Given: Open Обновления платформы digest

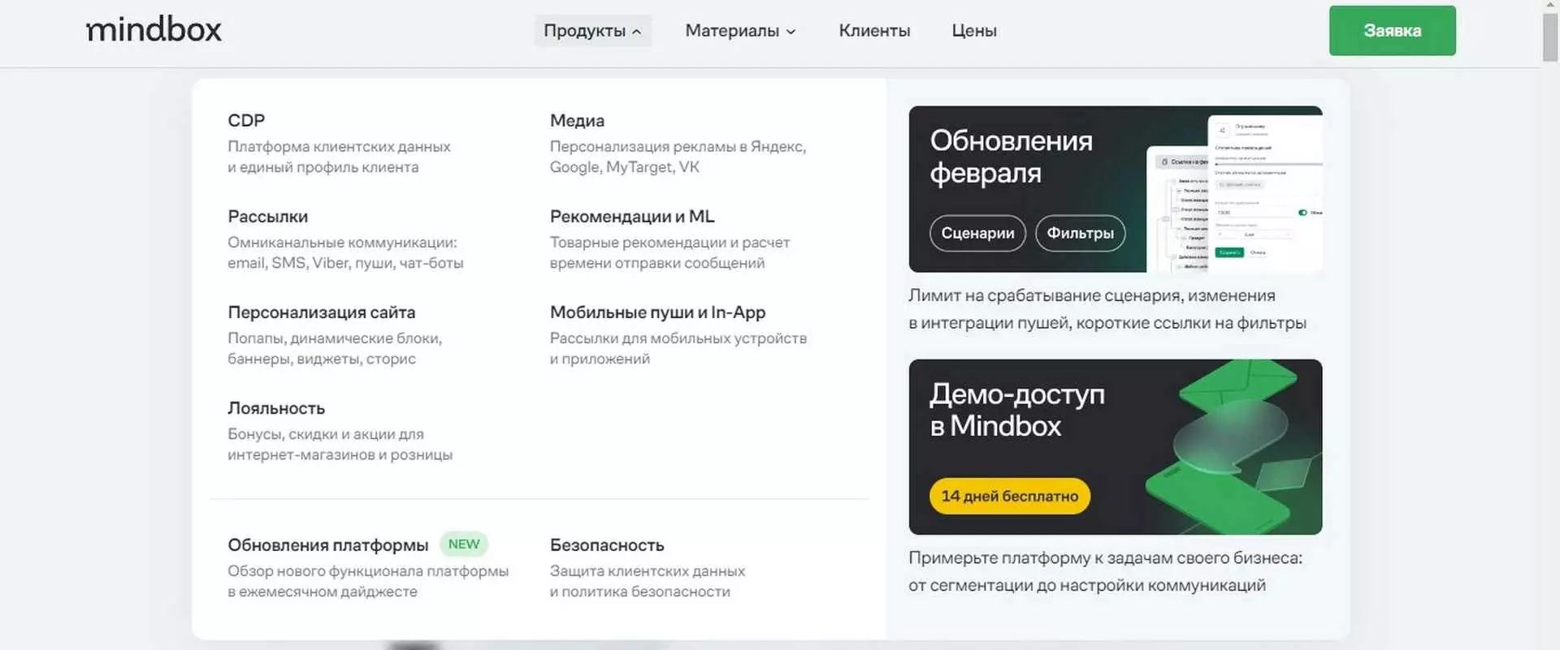Looking at the screenshot, I should 327,545.
